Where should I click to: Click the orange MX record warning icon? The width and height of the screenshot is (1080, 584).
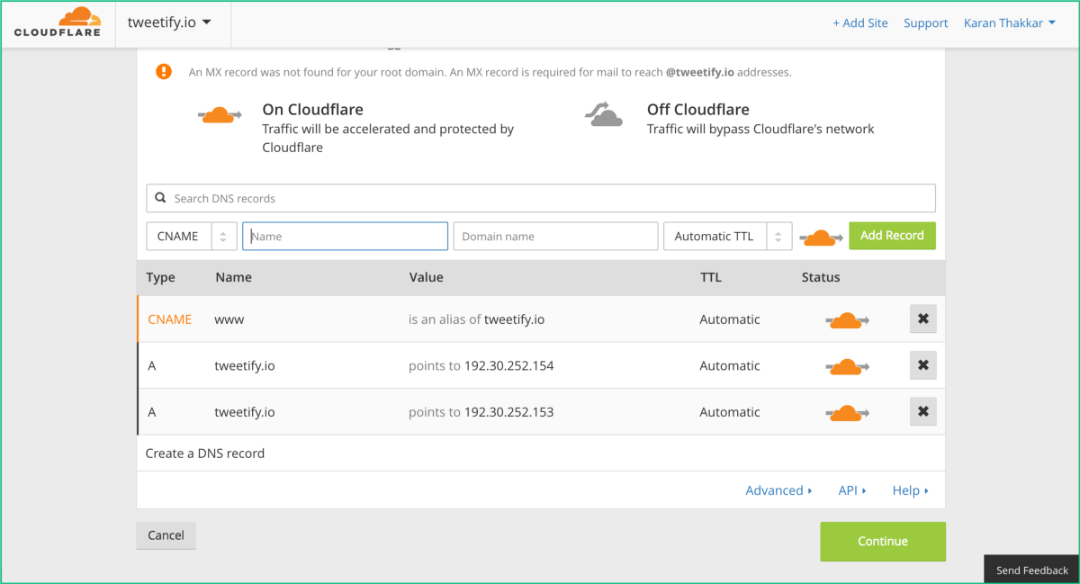pyautogui.click(x=163, y=71)
